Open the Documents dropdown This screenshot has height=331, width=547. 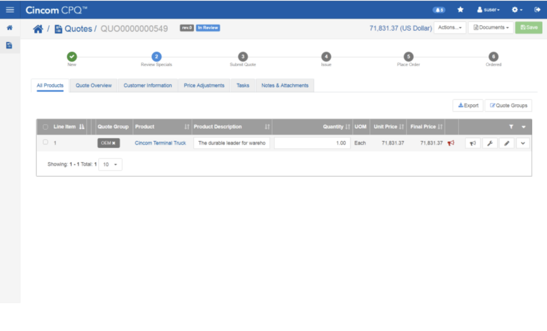(x=491, y=28)
